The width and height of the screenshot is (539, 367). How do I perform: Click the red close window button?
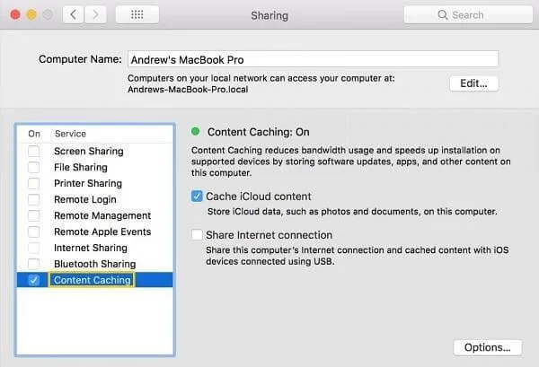click(13, 15)
